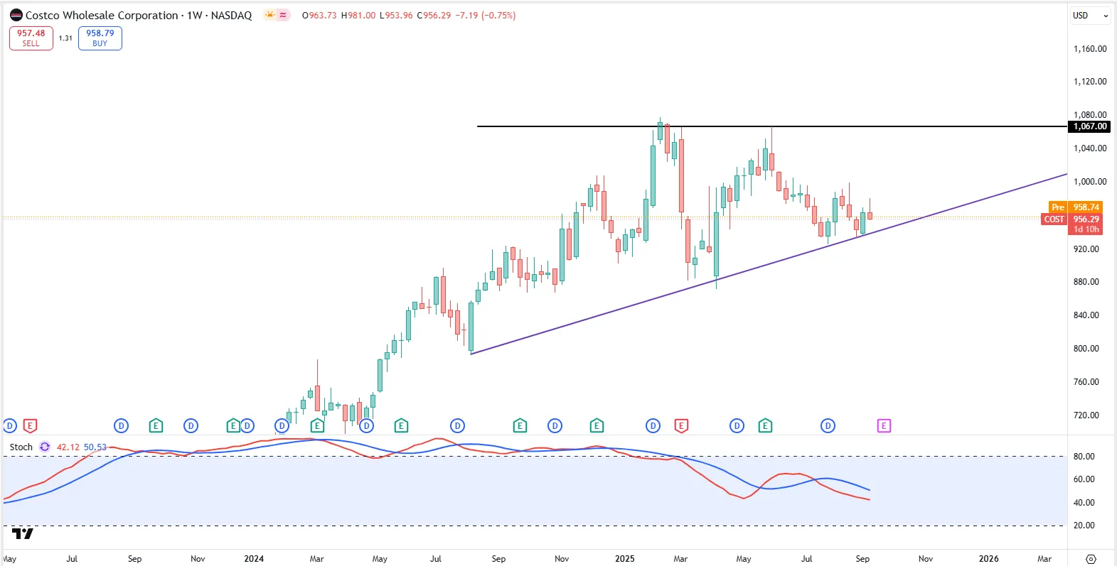Click the change value −7.19 (−0.75%)
This screenshot has height=566, width=1117.
tap(486, 15)
